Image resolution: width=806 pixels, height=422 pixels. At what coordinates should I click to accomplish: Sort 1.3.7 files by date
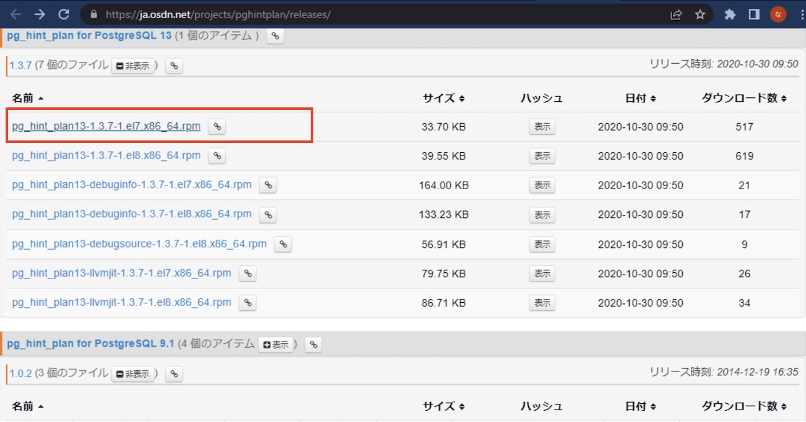pos(640,98)
